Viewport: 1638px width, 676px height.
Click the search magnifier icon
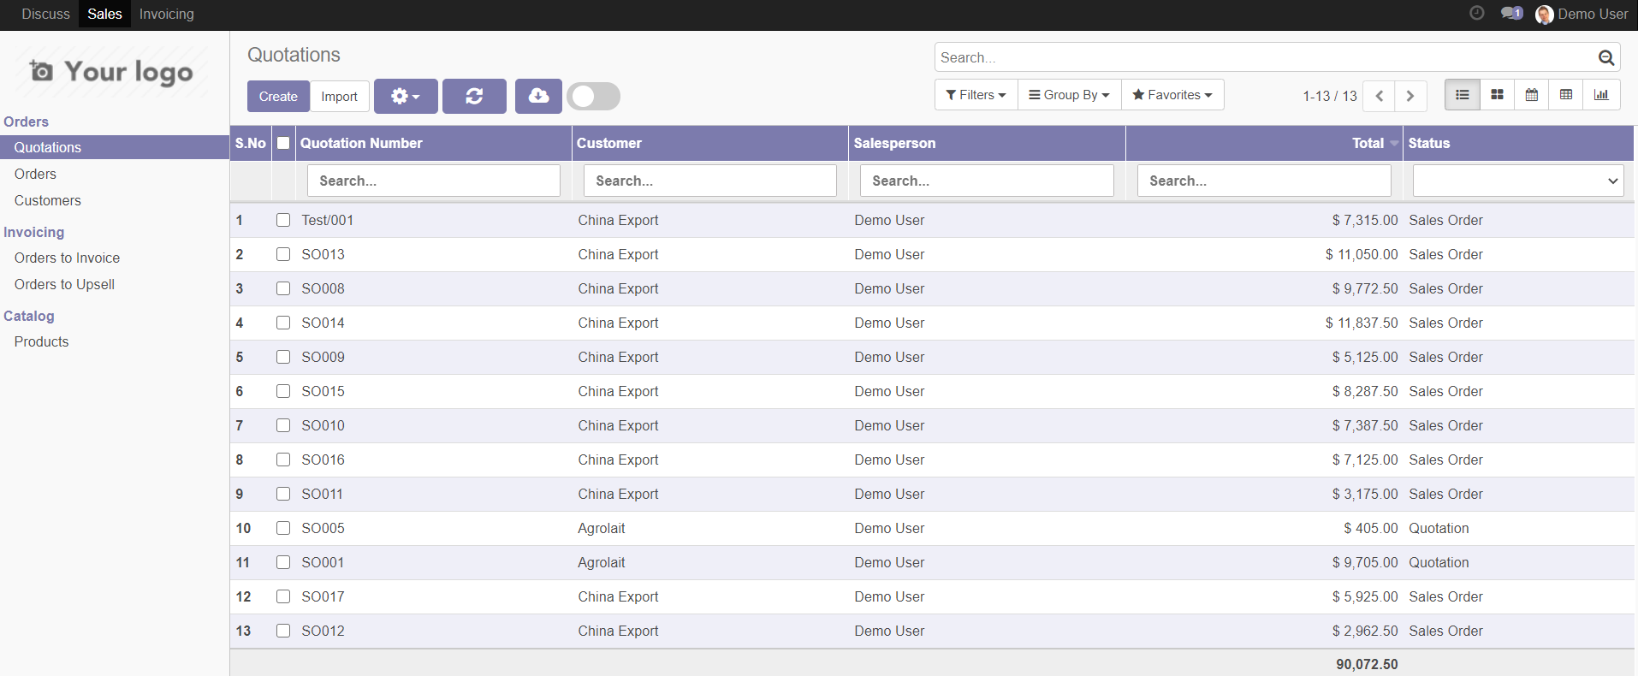1605,57
